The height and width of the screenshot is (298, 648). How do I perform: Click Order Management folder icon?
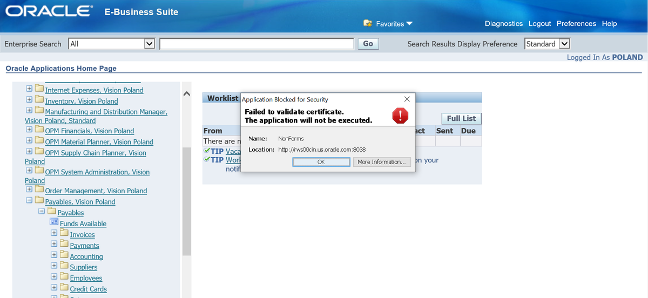(x=39, y=189)
